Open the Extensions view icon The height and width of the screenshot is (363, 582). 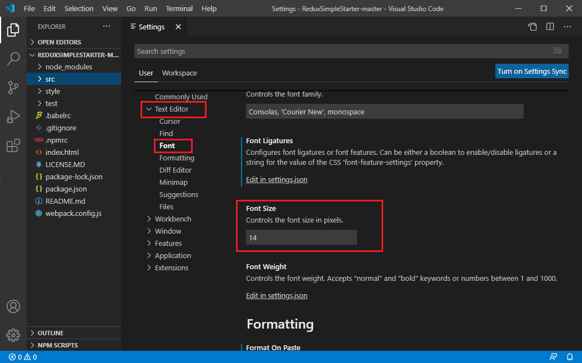(13, 145)
